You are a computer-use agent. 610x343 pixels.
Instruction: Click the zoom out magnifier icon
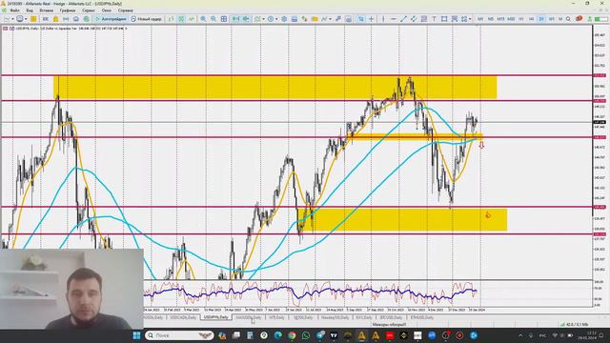point(213,19)
